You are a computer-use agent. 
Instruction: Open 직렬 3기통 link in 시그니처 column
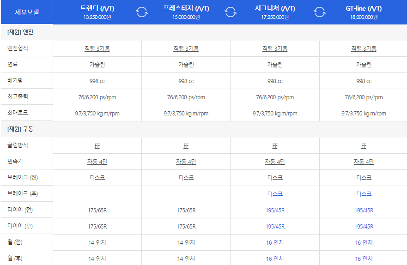click(x=275, y=48)
